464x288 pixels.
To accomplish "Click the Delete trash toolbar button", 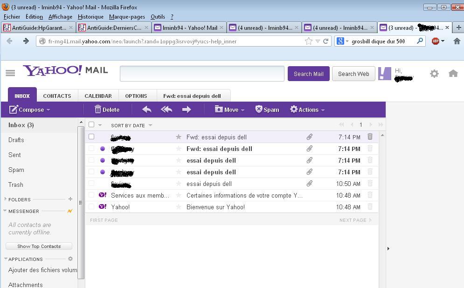I will click(107, 110).
